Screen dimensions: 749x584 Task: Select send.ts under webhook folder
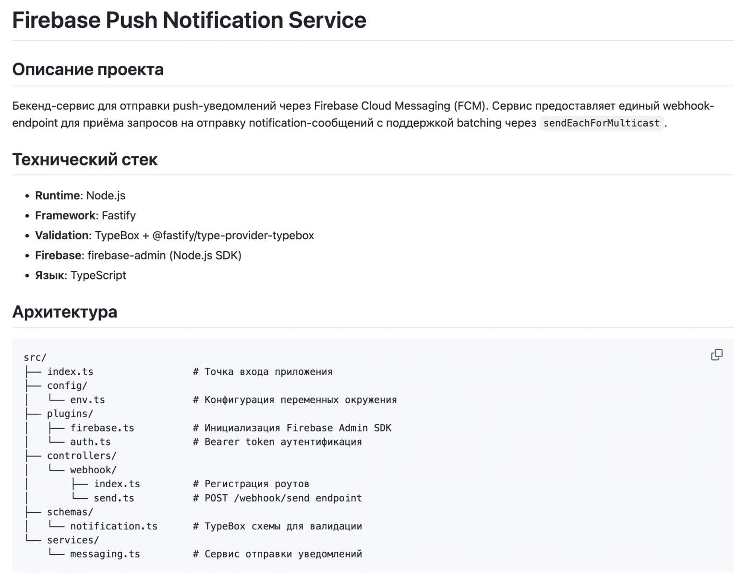pos(114,498)
